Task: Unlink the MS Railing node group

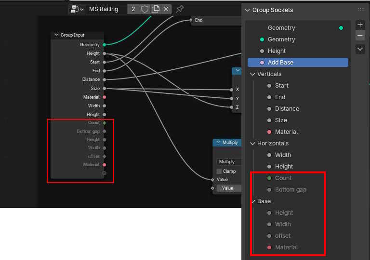Action: pyautogui.click(x=166, y=9)
